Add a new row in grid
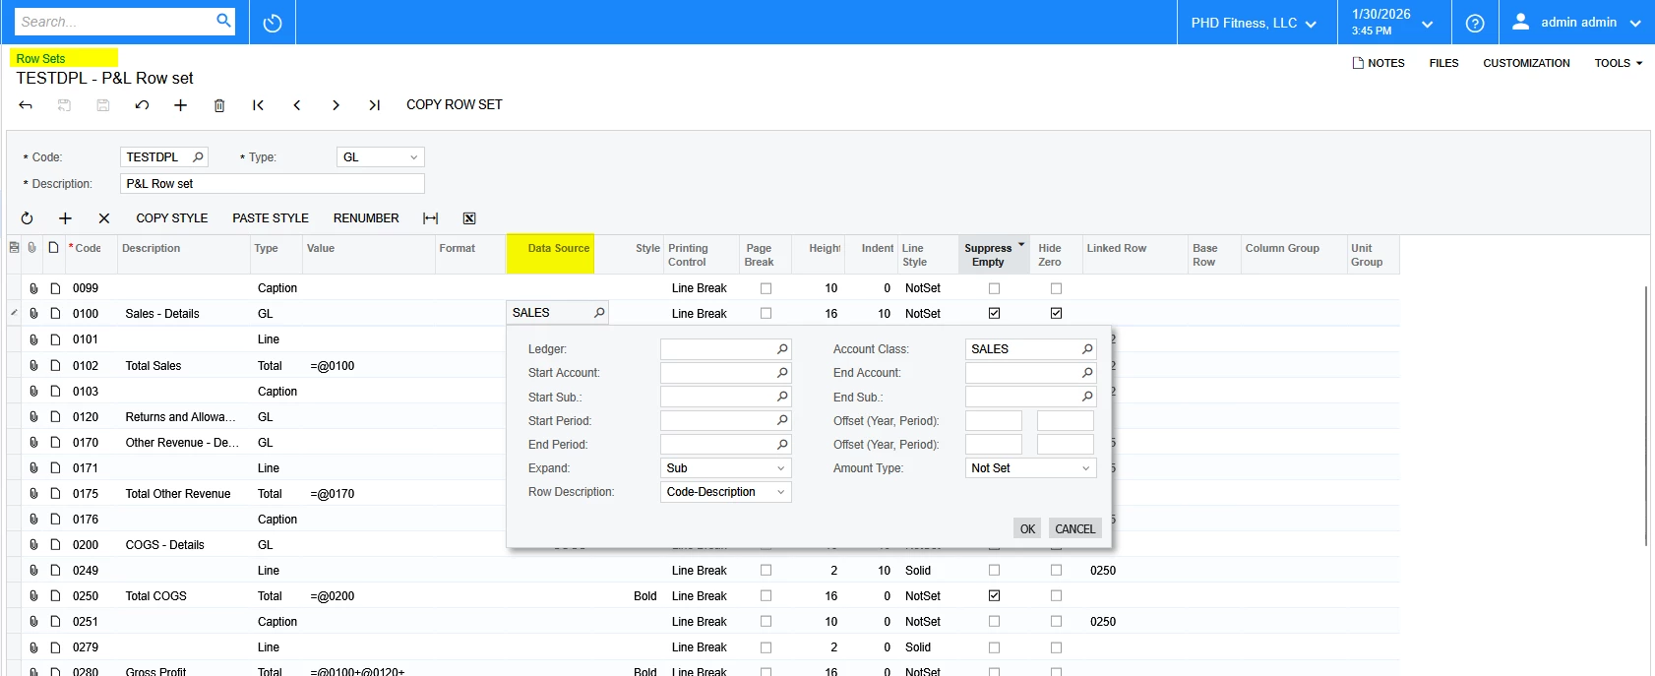This screenshot has height=676, width=1655. coord(65,218)
